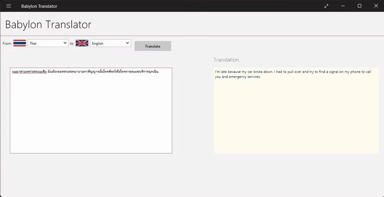Open the To language dropdown (English)
Screen dimensions: 384x197
tap(110, 43)
